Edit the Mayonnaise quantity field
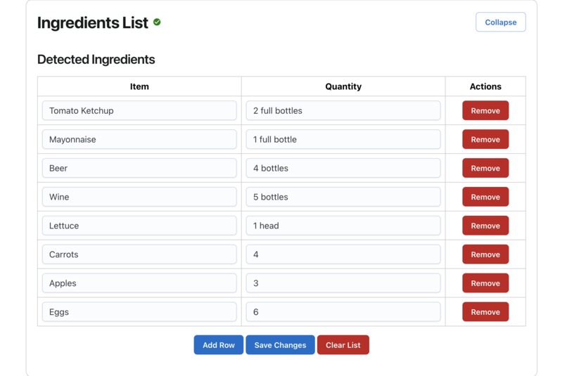This screenshot has width=567, height=376. click(343, 139)
